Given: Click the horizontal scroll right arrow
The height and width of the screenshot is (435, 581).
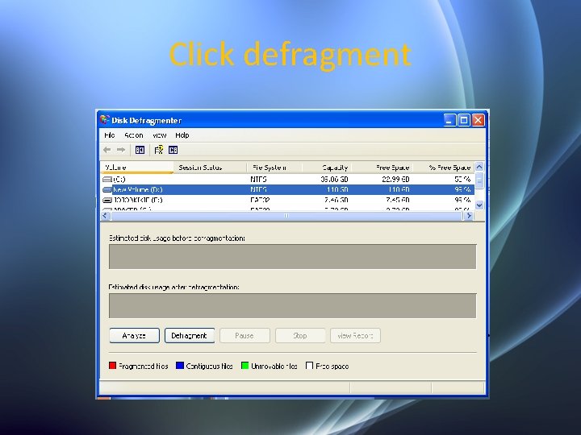Looking at the screenshot, I should (469, 215).
